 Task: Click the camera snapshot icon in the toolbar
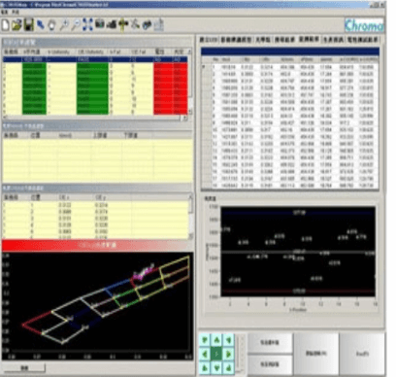[100, 24]
